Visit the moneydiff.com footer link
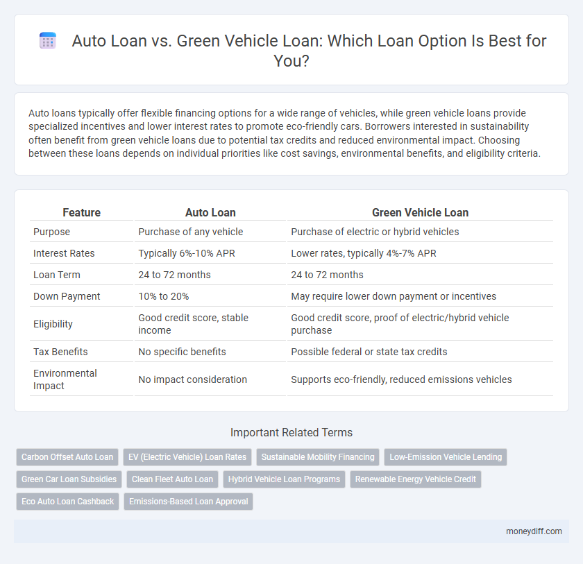 pos(534,531)
